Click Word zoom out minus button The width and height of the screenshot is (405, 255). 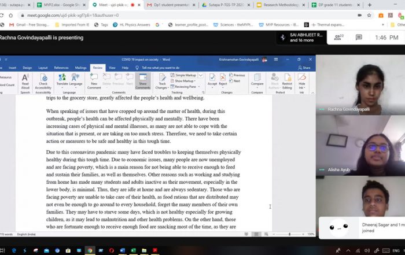coord(274,234)
